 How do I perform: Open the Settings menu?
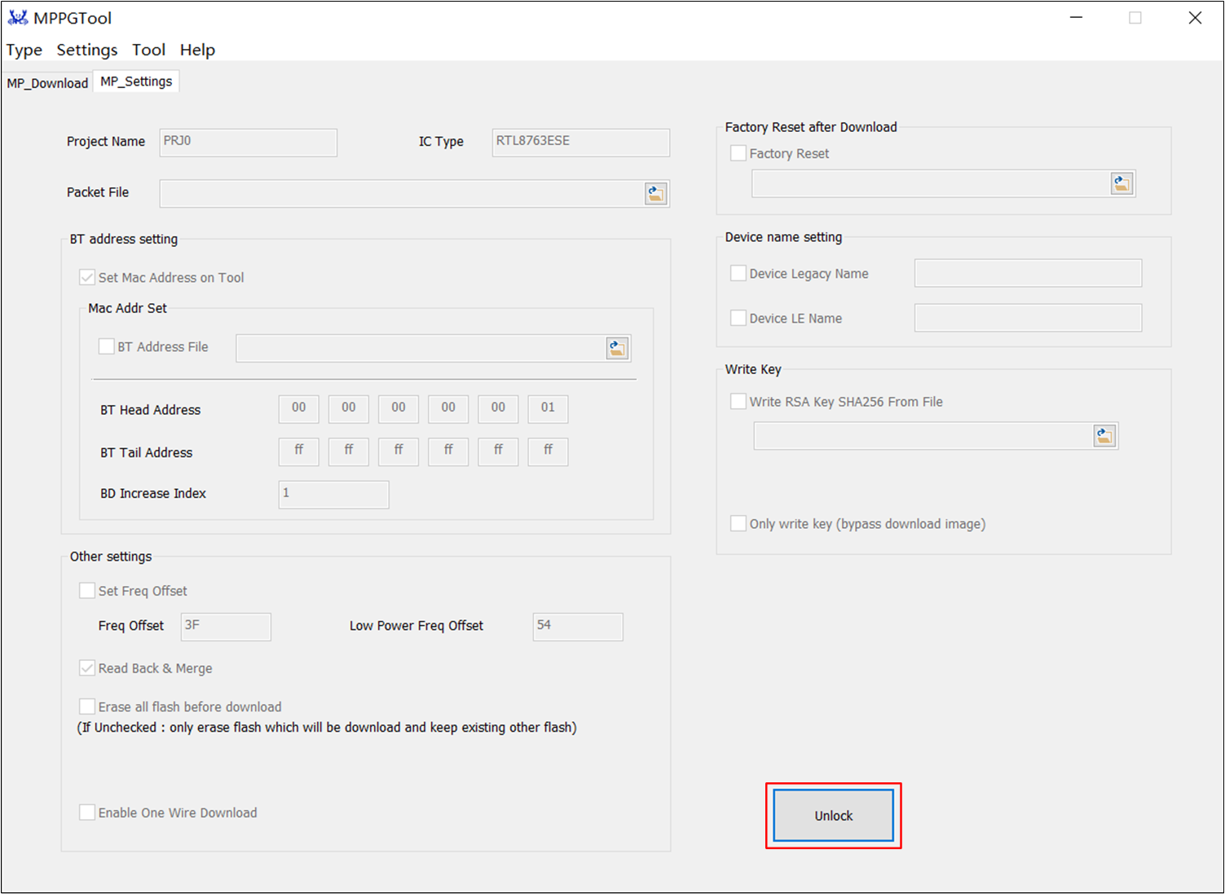coord(87,50)
